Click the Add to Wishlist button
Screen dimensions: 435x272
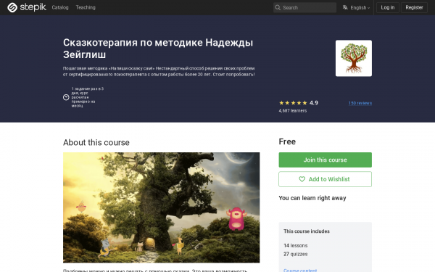pos(325,179)
